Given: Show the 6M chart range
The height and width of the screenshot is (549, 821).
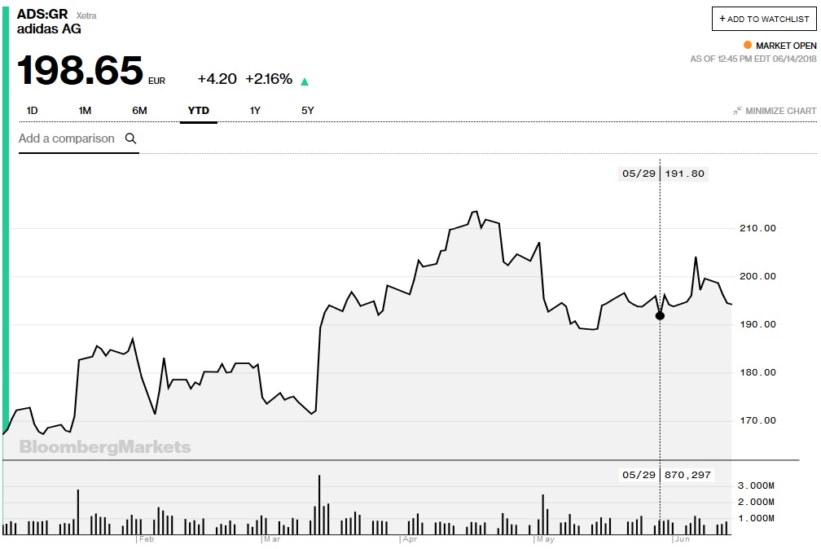Looking at the screenshot, I should [139, 110].
